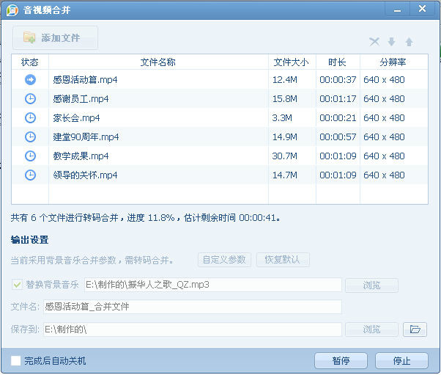441x375 pixels.
Task: Click processing status icon of 感恩活动篇.mp4
Action: tap(30, 80)
